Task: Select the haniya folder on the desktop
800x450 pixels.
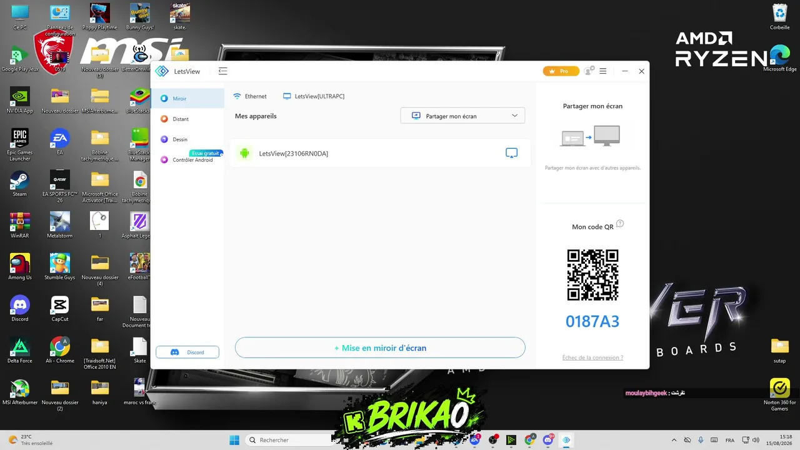Action: tap(100, 392)
